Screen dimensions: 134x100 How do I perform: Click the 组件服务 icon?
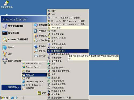pyautogui.click(x=49, y=94)
